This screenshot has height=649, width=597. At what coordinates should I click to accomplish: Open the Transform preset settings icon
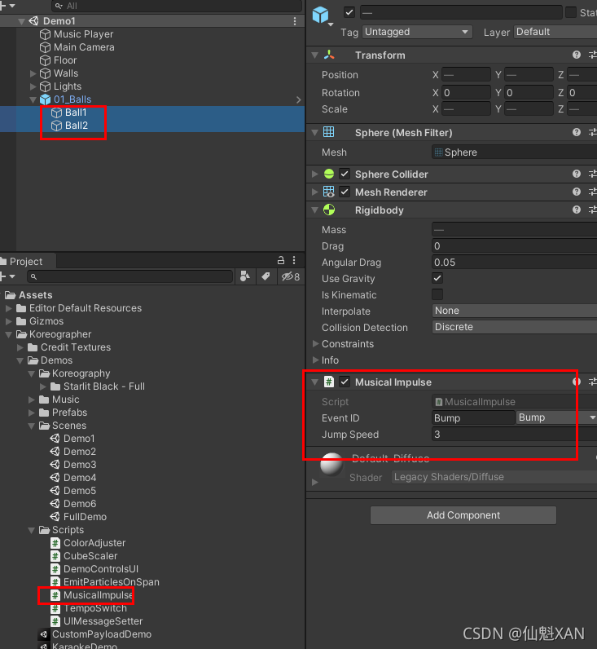point(593,55)
